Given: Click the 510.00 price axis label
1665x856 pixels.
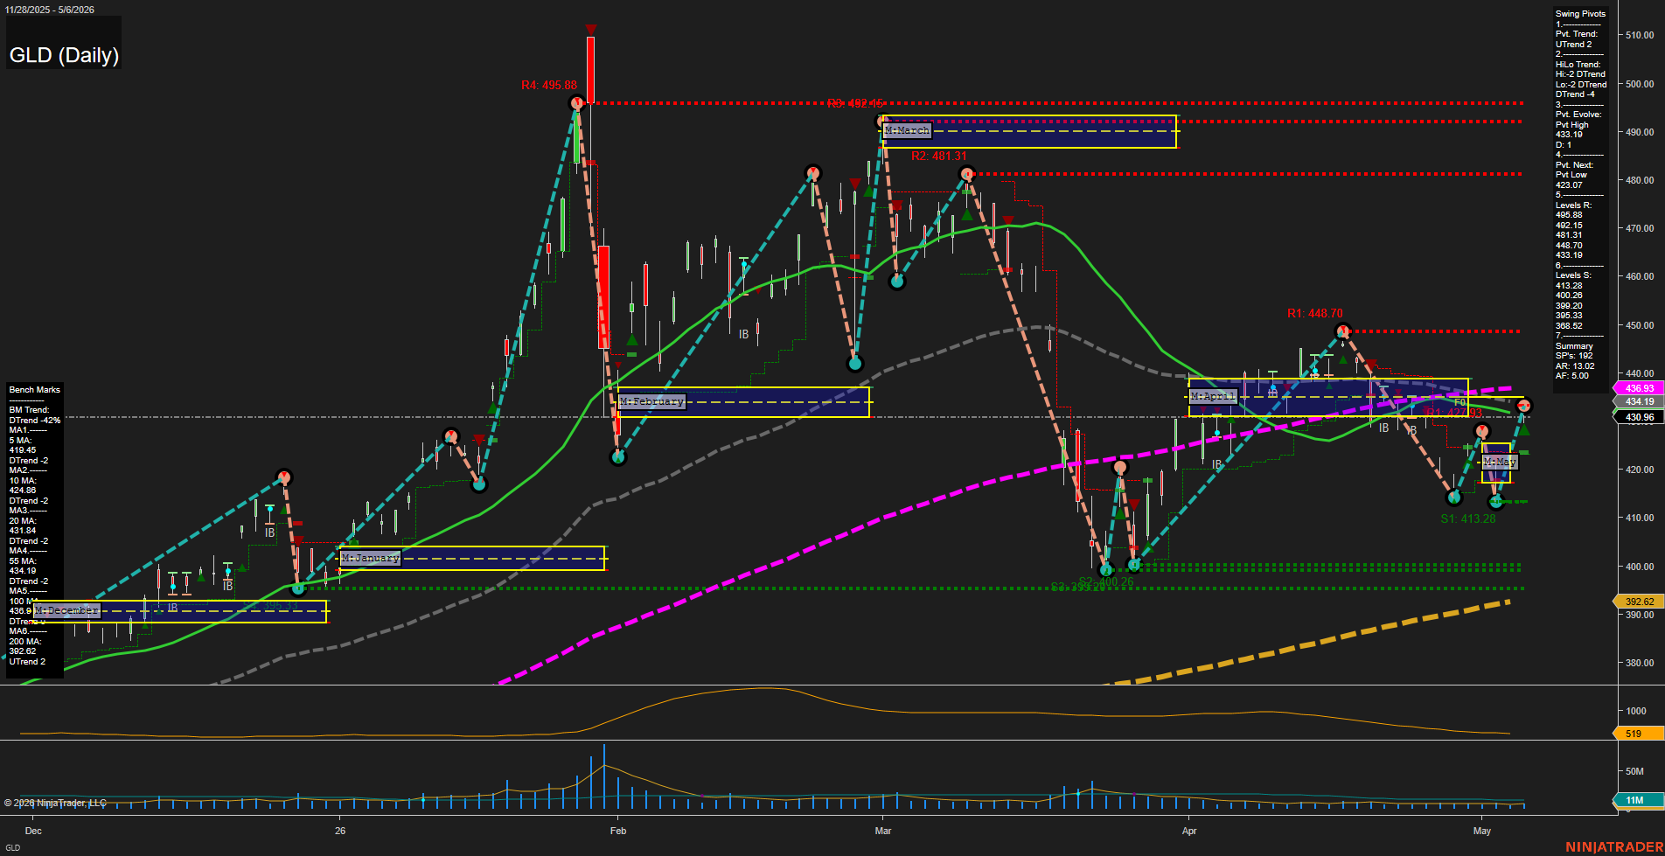Looking at the screenshot, I should point(1640,36).
